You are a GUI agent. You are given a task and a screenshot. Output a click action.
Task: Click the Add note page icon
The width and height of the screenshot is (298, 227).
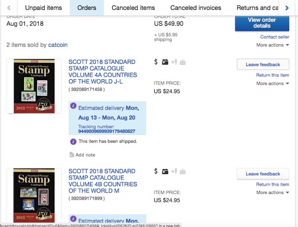pos(72,155)
